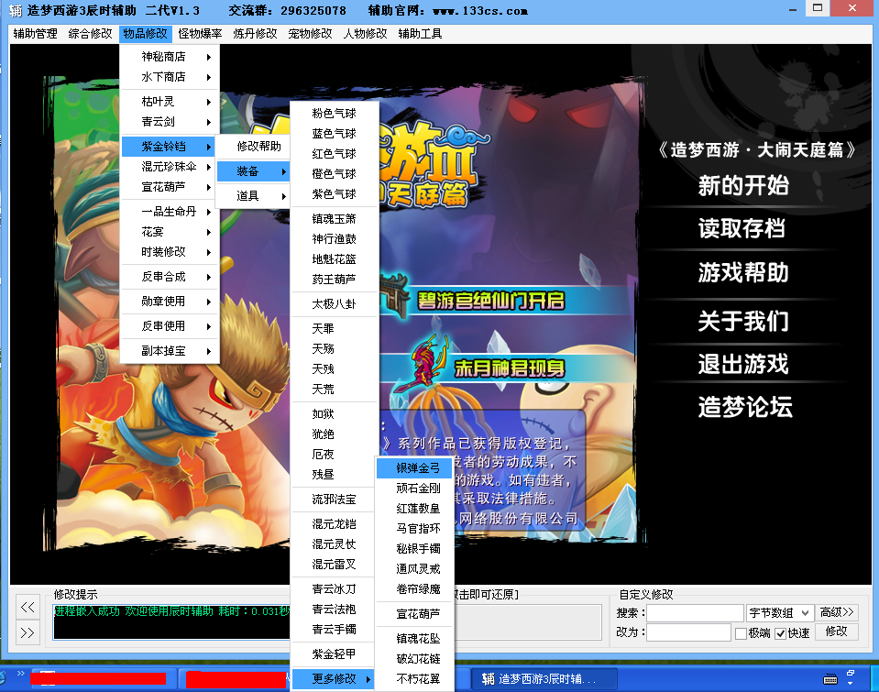Expand the 副本掉宝 submenu
The width and height of the screenshot is (879, 692).
tap(170, 350)
